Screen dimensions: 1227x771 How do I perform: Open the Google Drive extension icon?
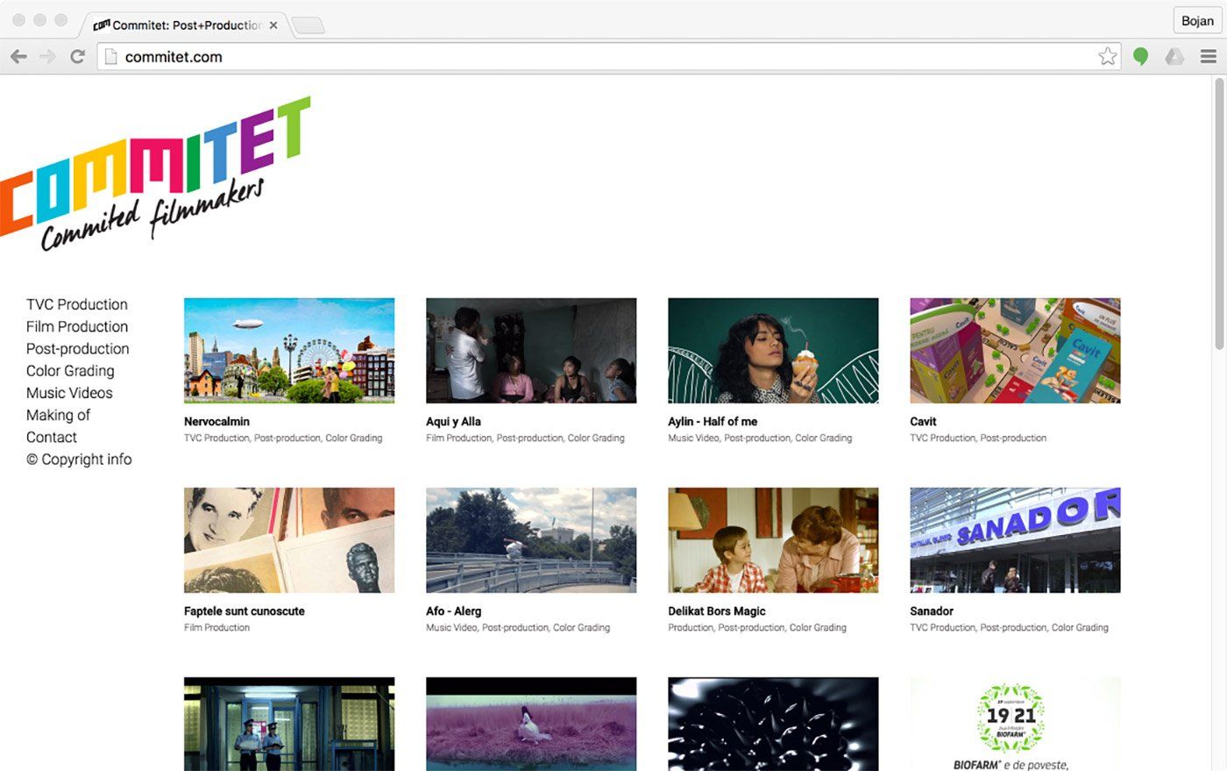[1174, 57]
